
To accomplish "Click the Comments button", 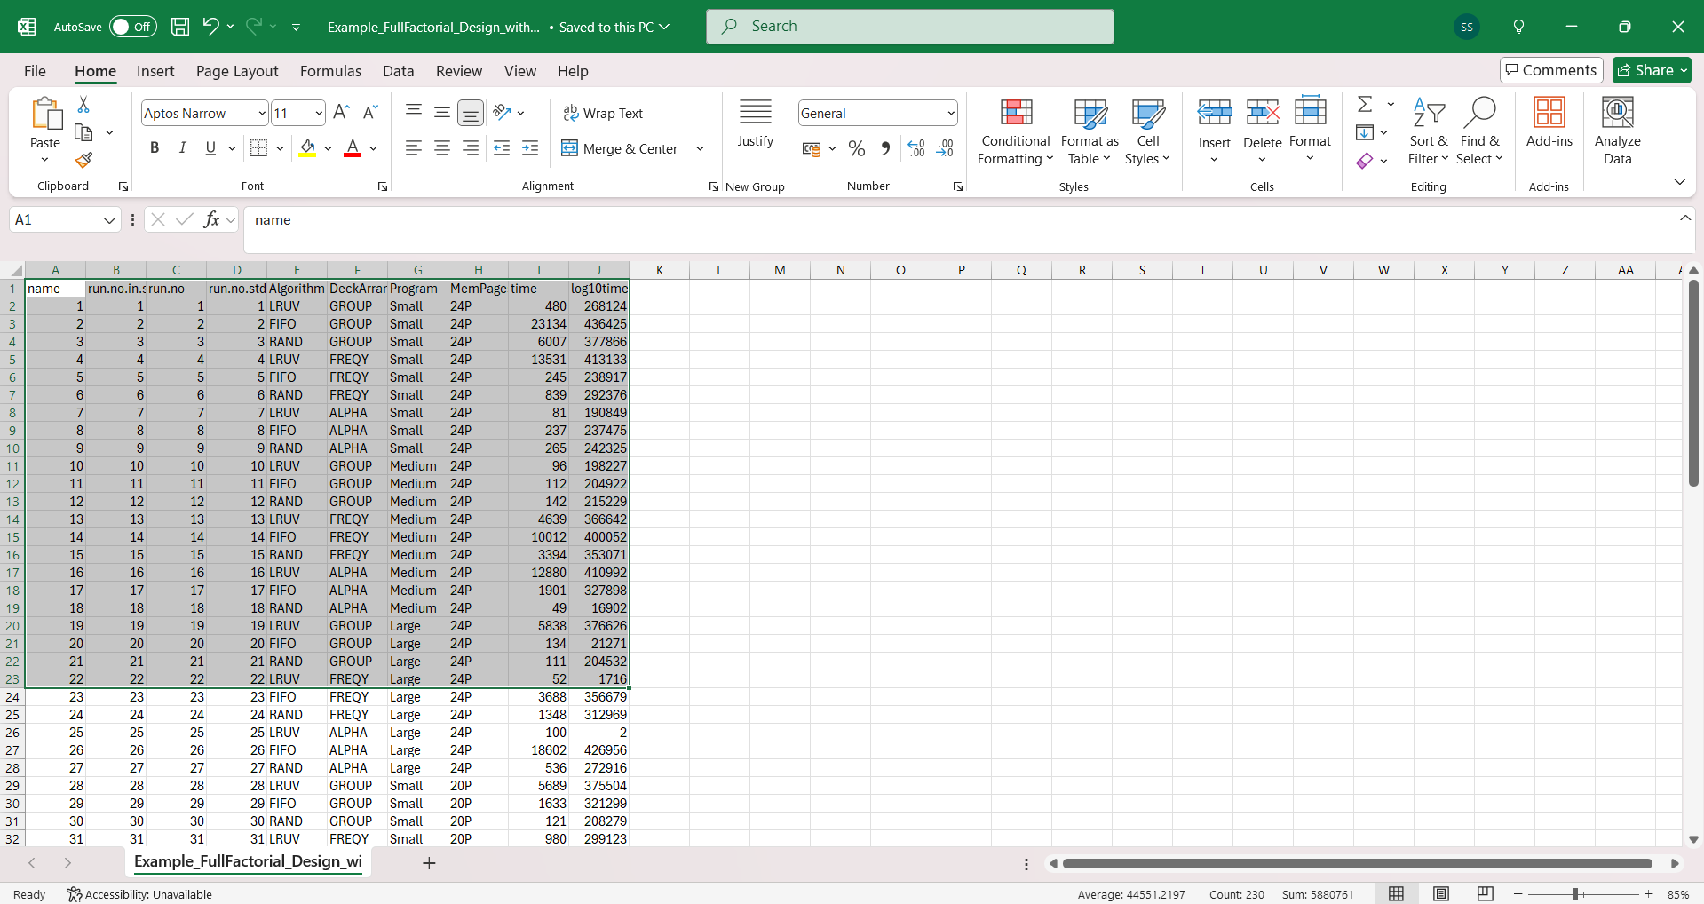I will tap(1549, 69).
